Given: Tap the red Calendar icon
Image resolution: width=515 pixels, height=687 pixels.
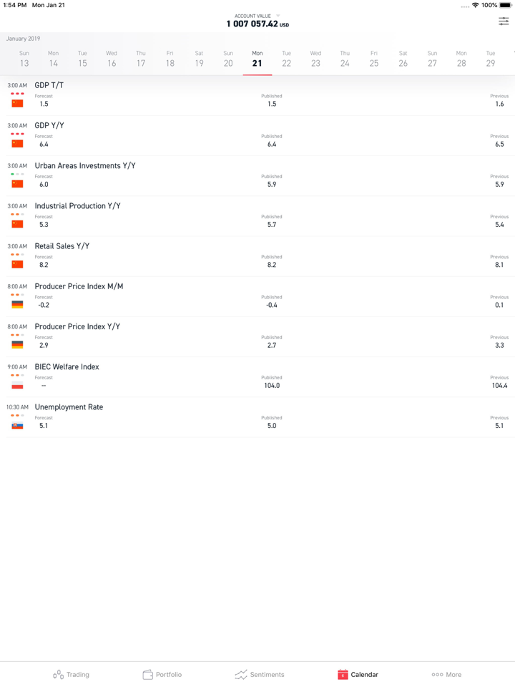Looking at the screenshot, I should (x=343, y=674).
